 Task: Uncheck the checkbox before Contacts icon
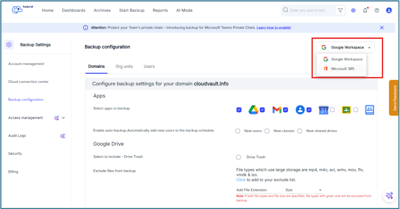click(286, 110)
